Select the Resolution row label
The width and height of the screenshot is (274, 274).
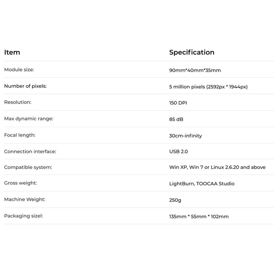pyautogui.click(x=17, y=102)
